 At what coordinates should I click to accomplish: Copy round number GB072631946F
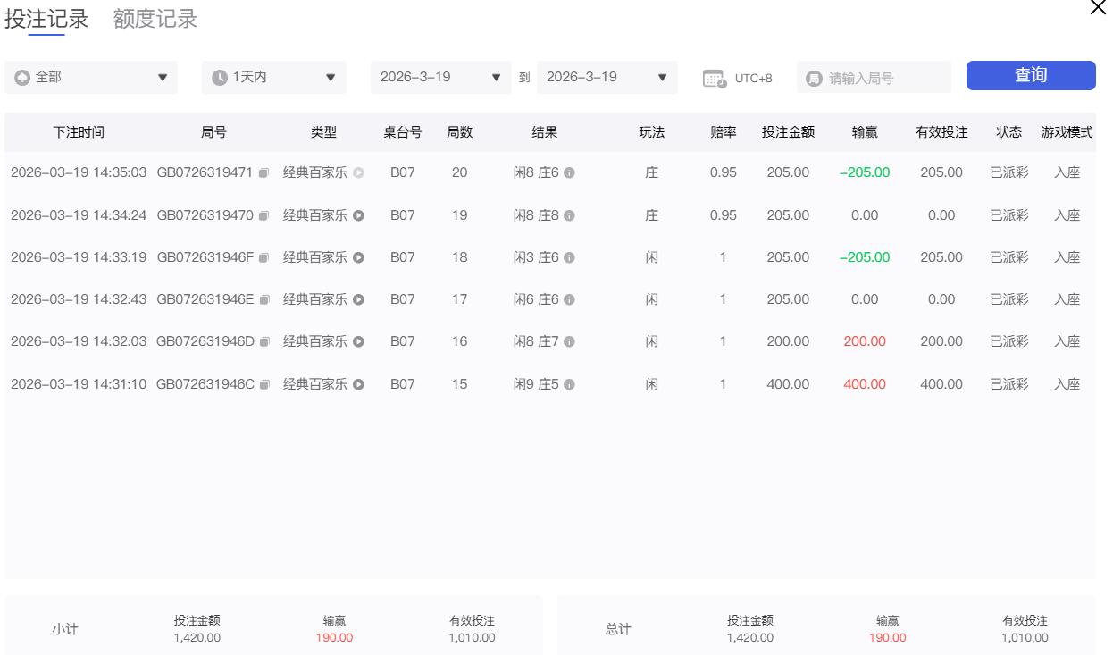pyautogui.click(x=264, y=258)
